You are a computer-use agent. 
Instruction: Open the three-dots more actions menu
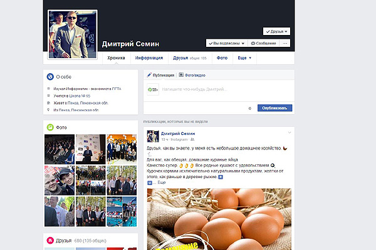pos(285,43)
